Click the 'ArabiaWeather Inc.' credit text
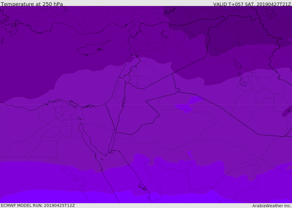292x208 pixels. (x=272, y=206)
